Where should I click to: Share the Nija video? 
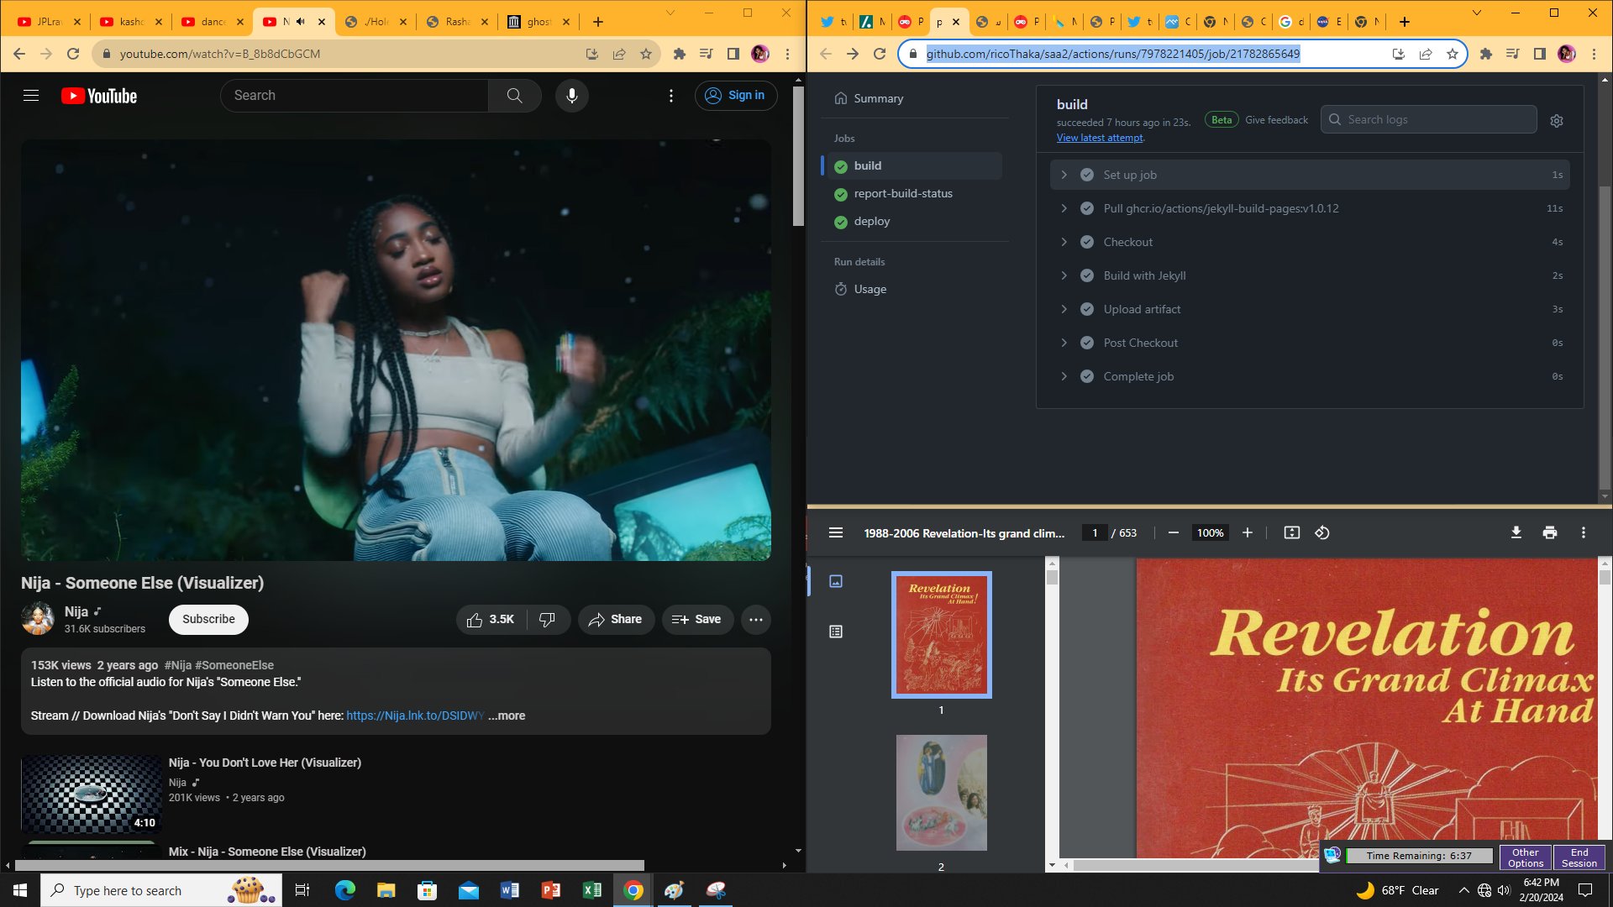[616, 620]
